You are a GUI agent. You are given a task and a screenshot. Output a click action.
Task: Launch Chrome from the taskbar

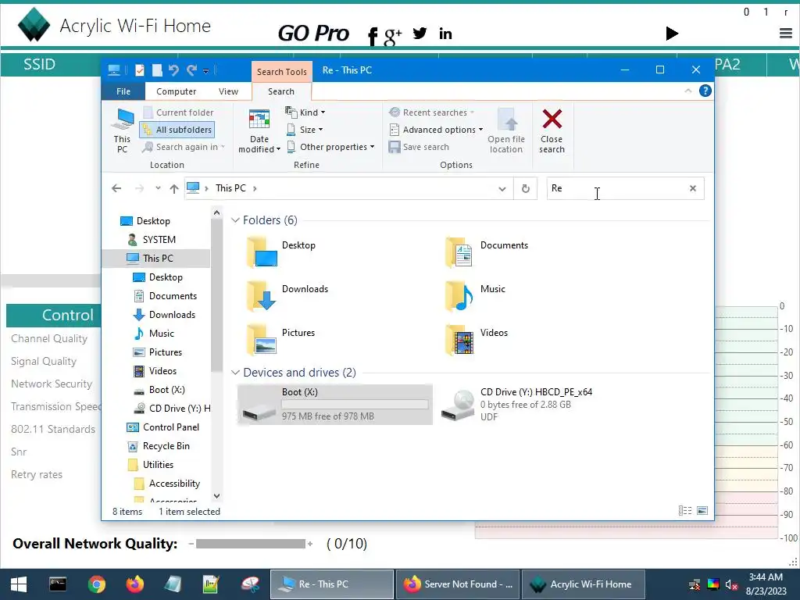click(x=96, y=584)
